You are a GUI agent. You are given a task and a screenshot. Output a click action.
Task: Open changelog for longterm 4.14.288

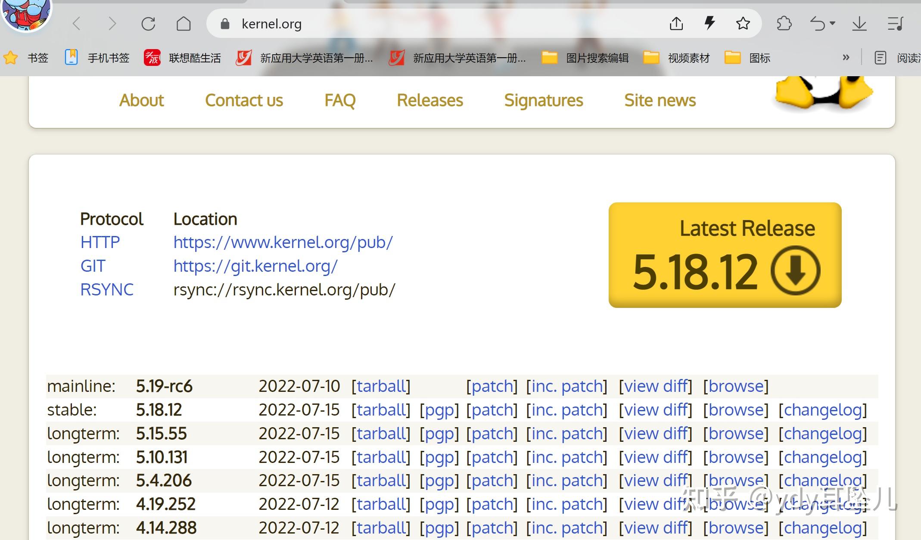pyautogui.click(x=823, y=528)
